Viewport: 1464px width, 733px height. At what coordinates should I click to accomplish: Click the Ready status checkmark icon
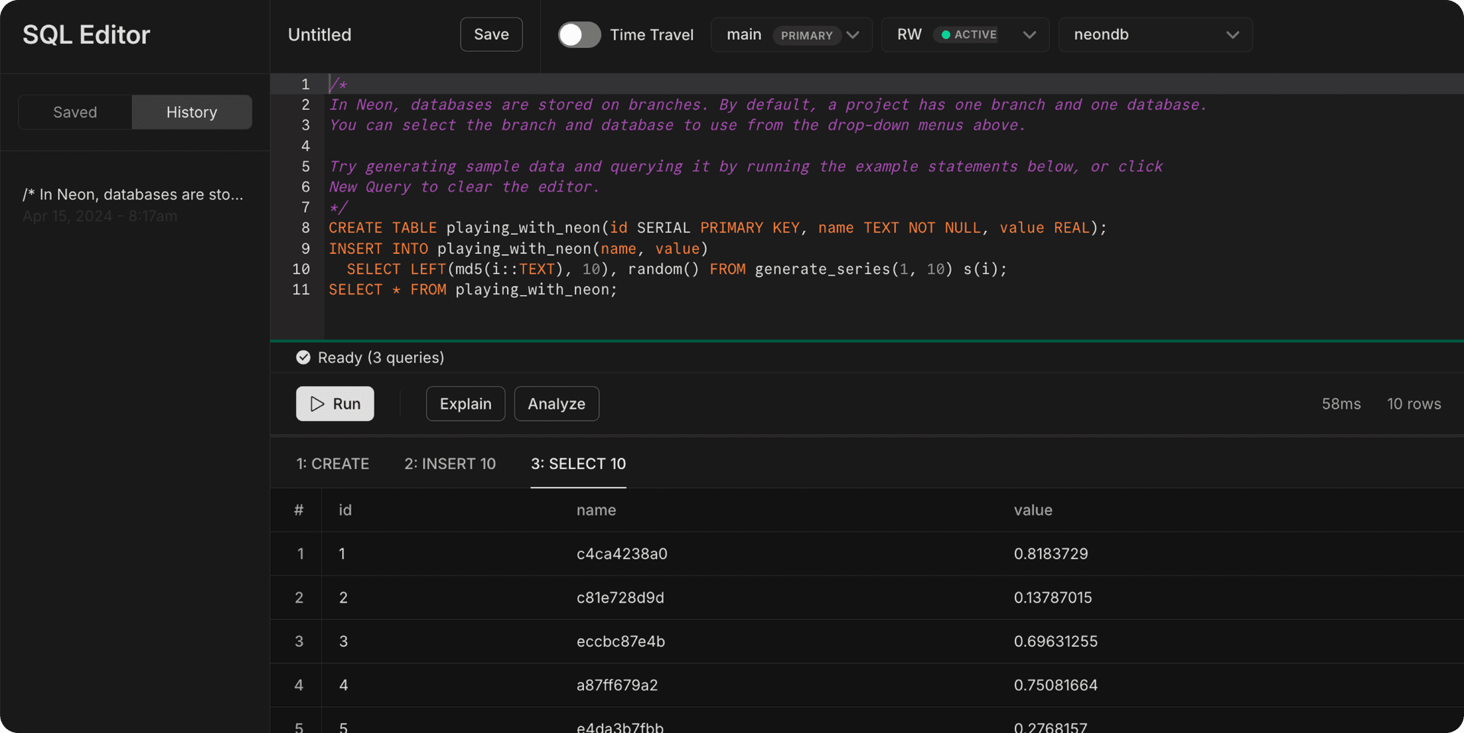click(303, 356)
